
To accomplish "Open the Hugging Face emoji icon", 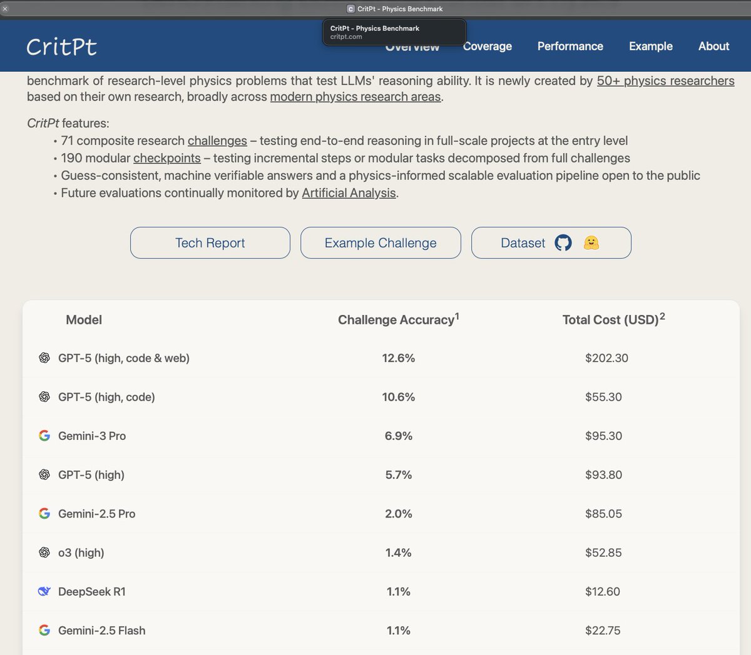I will [591, 242].
